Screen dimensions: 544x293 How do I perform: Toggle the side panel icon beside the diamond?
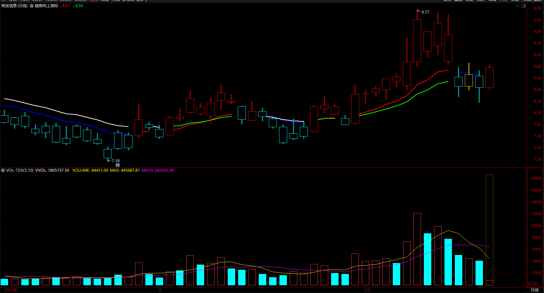(x=524, y=6)
